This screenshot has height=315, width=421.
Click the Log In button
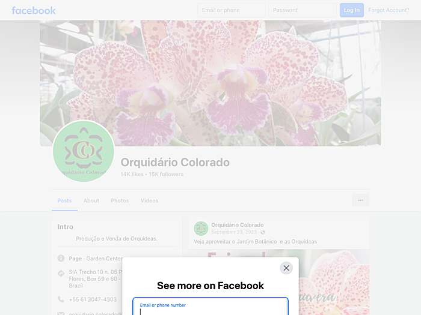(352, 10)
